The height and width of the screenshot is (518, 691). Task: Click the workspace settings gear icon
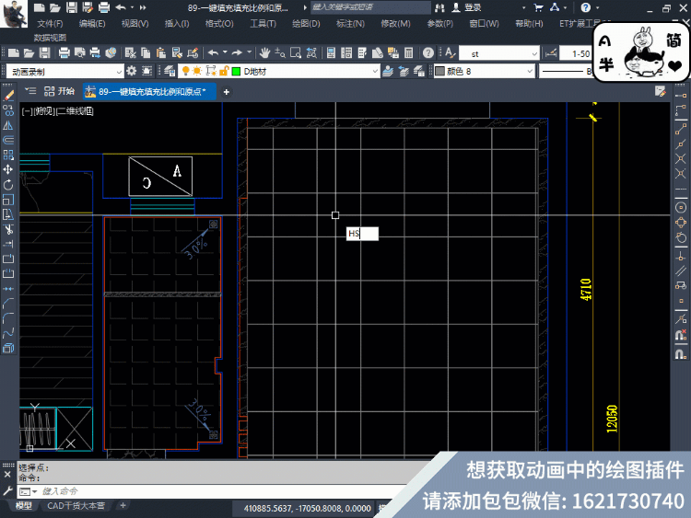(x=132, y=71)
